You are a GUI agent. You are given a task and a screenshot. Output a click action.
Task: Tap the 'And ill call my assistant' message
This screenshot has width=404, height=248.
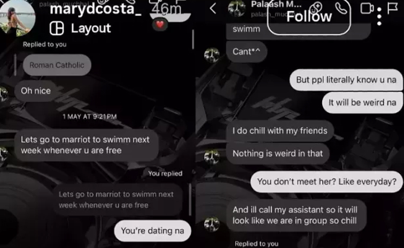click(296, 215)
